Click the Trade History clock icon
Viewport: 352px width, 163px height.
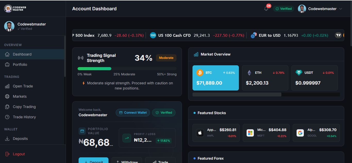click(7, 117)
